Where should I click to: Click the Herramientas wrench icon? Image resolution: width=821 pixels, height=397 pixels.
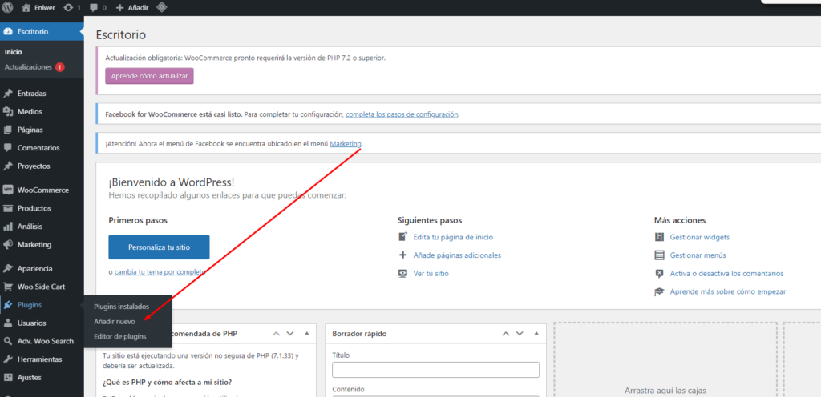8,359
